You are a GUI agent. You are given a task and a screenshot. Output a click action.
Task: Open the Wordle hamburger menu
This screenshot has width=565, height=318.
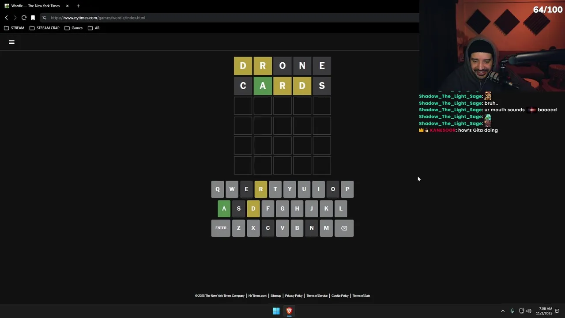pyautogui.click(x=12, y=42)
